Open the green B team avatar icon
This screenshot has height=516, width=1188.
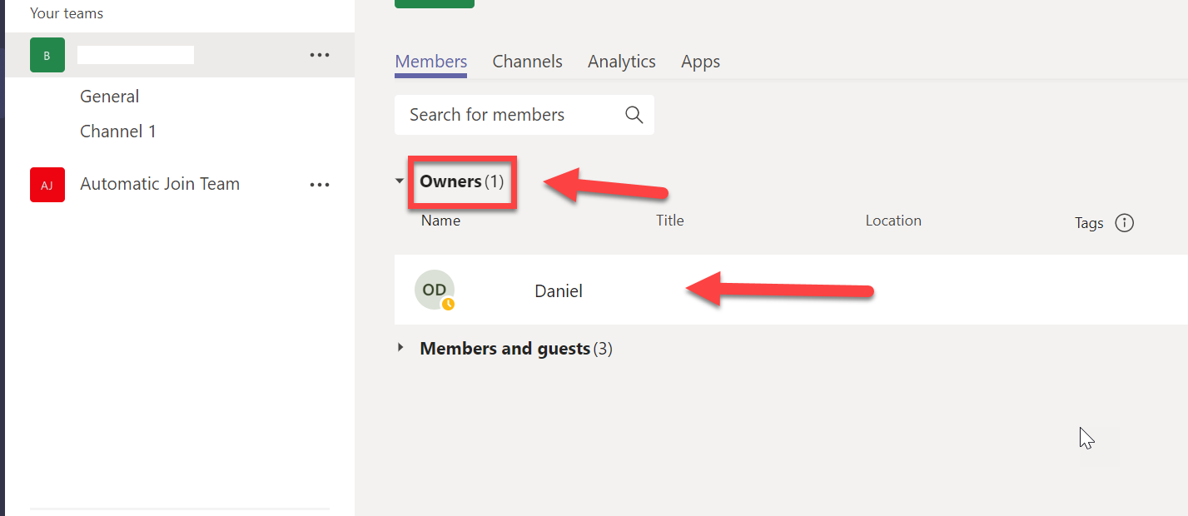coord(47,55)
